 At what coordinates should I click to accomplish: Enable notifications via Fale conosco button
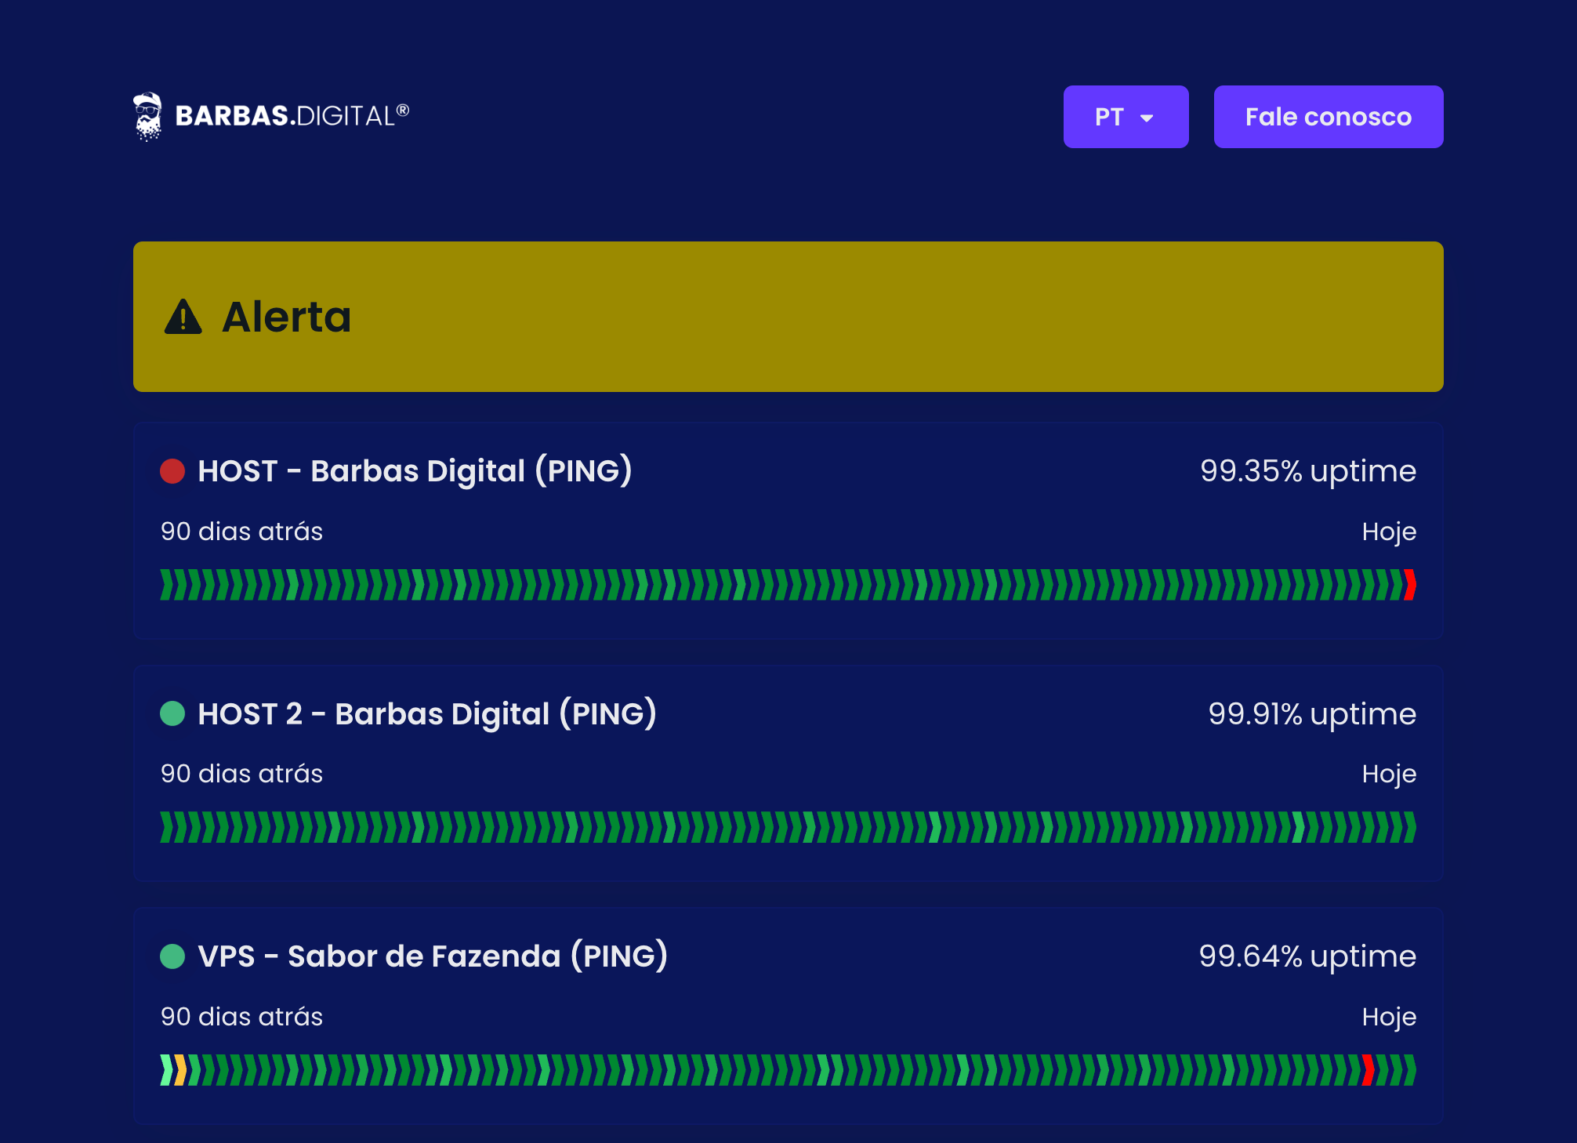(1329, 116)
